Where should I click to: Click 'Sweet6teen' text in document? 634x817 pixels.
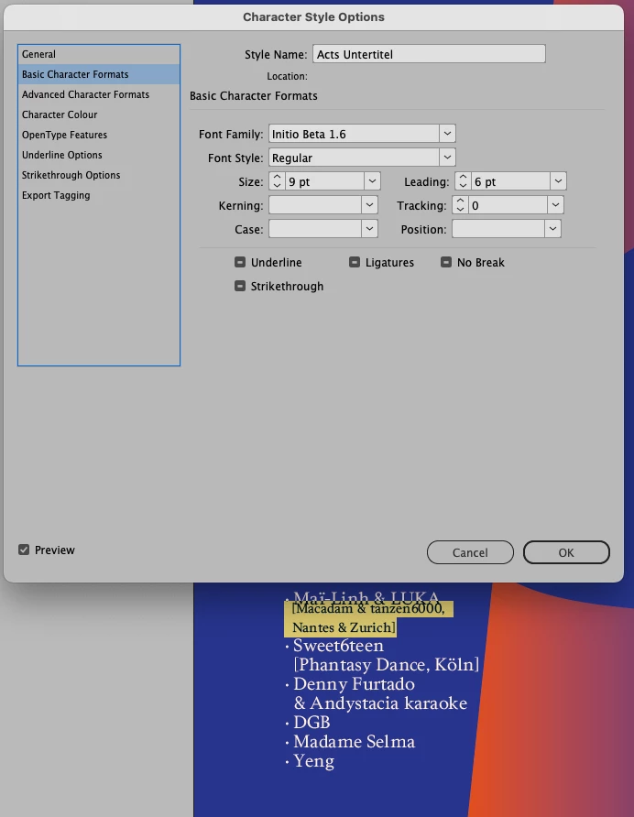click(x=338, y=646)
